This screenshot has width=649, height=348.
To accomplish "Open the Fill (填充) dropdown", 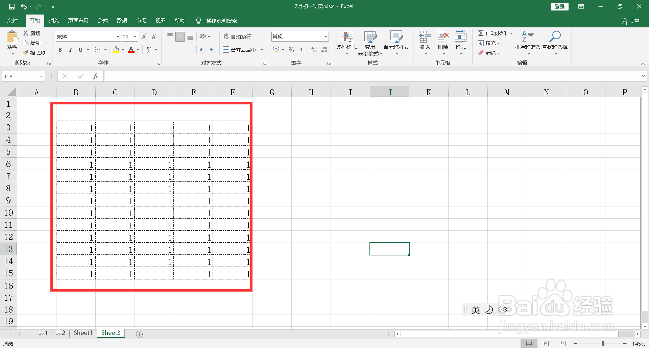I will 489,43.
